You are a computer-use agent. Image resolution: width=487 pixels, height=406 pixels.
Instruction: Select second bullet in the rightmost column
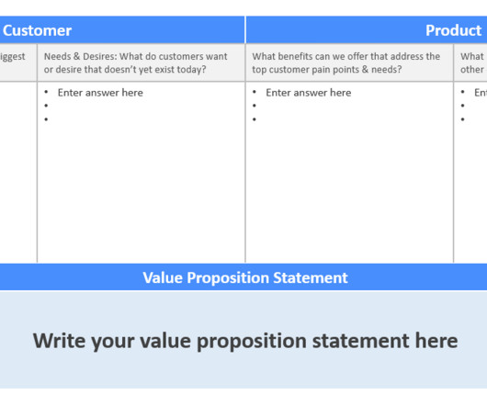click(463, 106)
